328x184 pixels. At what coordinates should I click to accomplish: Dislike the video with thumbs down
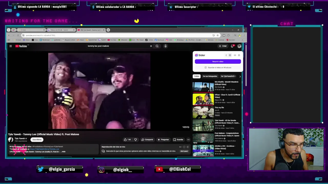(136, 140)
